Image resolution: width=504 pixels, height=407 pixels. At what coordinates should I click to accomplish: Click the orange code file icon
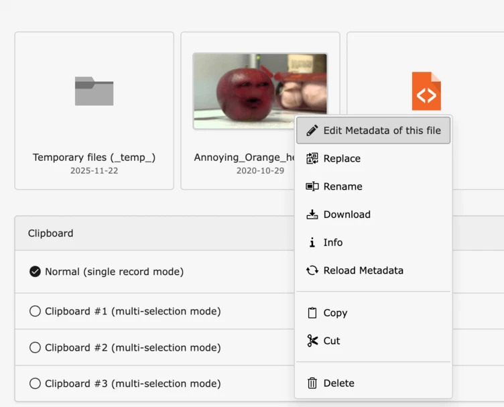[426, 91]
